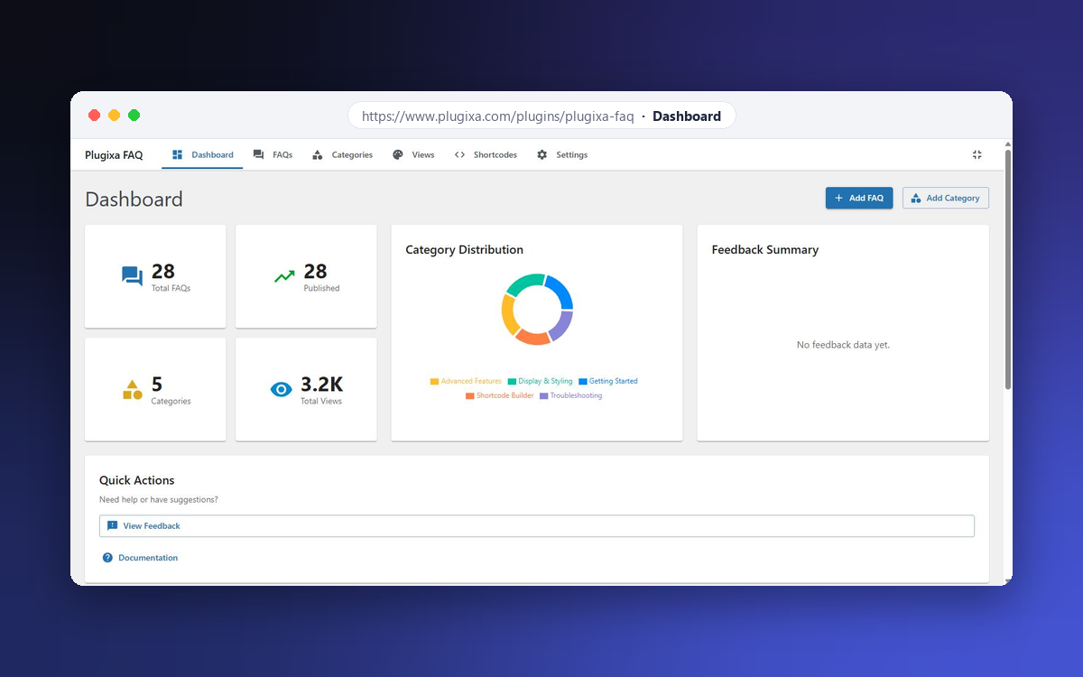Click the View Feedback icon

tap(112, 525)
